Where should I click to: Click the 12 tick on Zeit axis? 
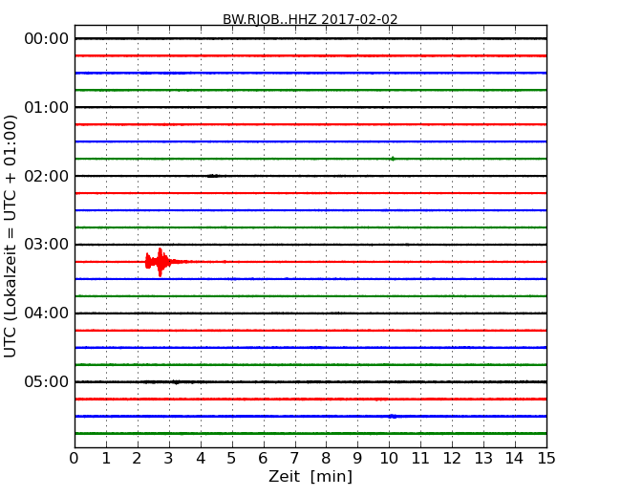click(452, 459)
